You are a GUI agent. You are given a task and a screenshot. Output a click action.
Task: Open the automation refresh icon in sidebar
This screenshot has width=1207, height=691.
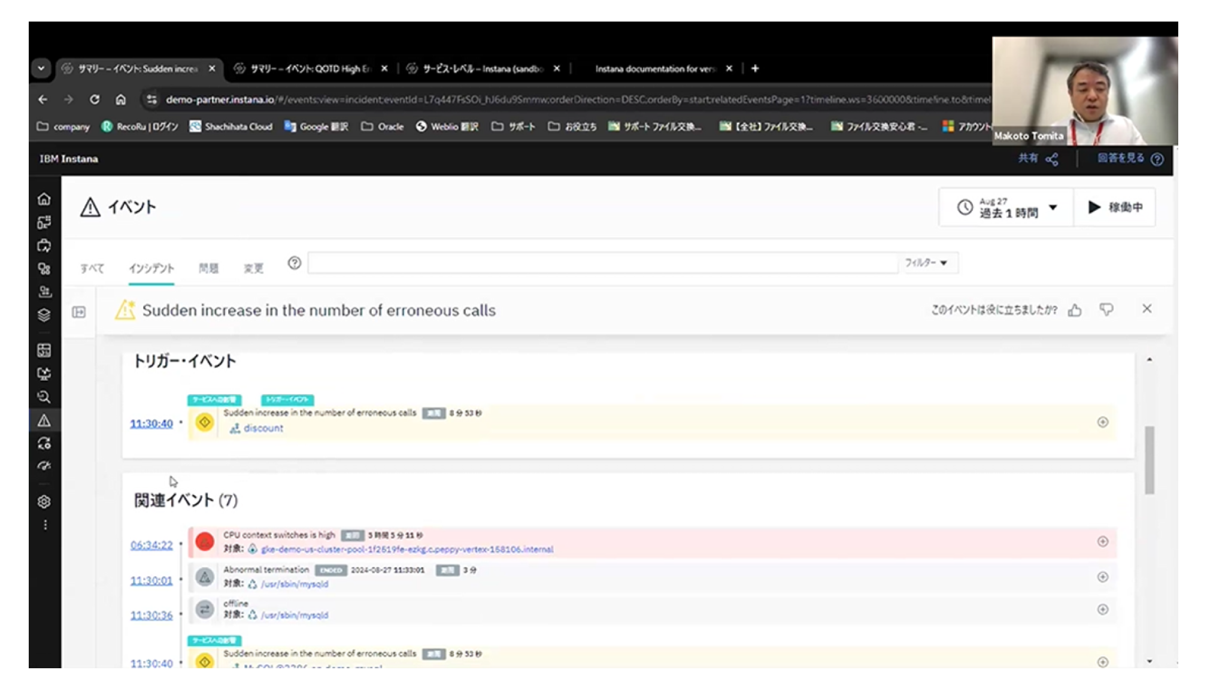click(x=44, y=444)
